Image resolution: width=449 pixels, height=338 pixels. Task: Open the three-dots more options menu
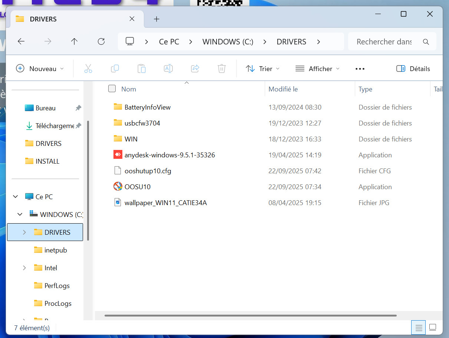pyautogui.click(x=360, y=68)
